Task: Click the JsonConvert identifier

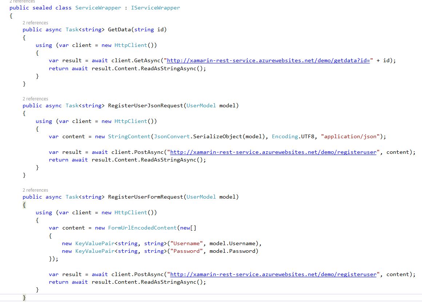Action: click(x=171, y=136)
